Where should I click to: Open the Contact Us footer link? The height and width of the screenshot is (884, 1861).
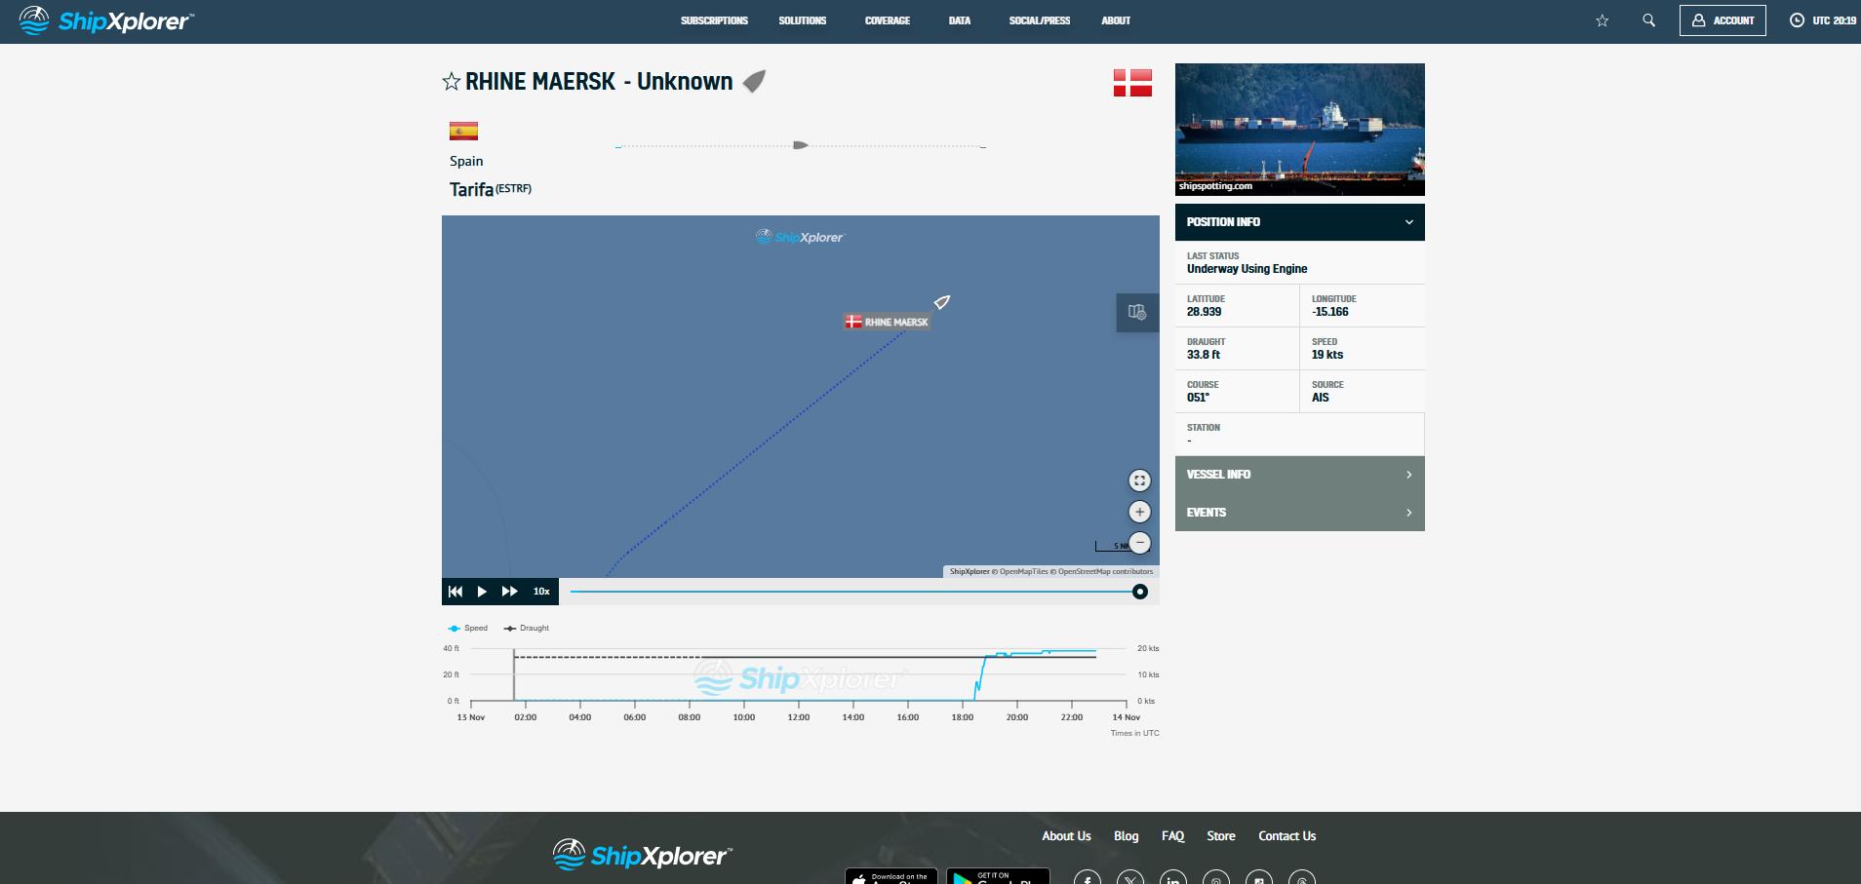click(1287, 836)
